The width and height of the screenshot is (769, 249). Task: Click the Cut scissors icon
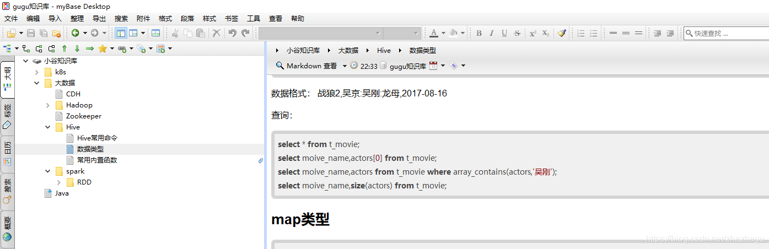[175, 33]
